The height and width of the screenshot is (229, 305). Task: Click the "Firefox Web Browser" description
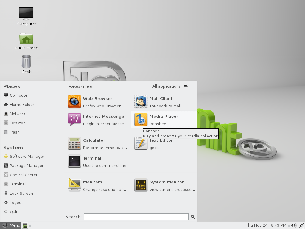tap(102, 106)
